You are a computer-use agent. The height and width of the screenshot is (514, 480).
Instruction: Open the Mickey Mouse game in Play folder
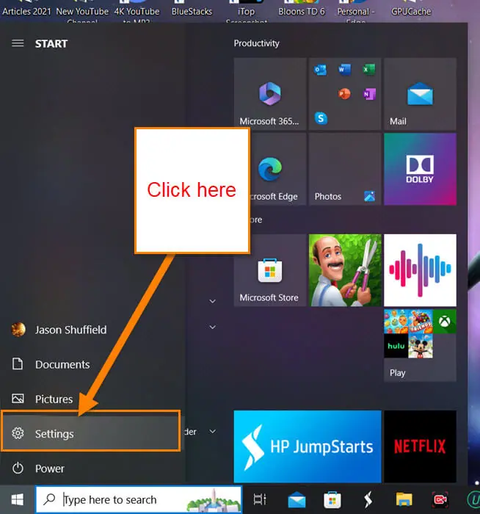pyautogui.click(x=421, y=346)
